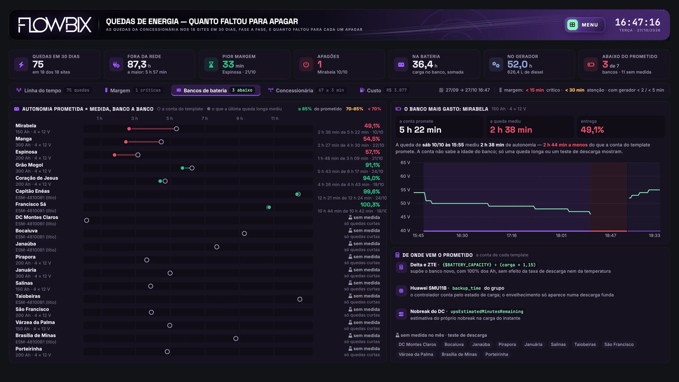Click the low-battery icon in Abaixo do prometido card
This screenshot has height=382, width=679.
(x=591, y=64)
